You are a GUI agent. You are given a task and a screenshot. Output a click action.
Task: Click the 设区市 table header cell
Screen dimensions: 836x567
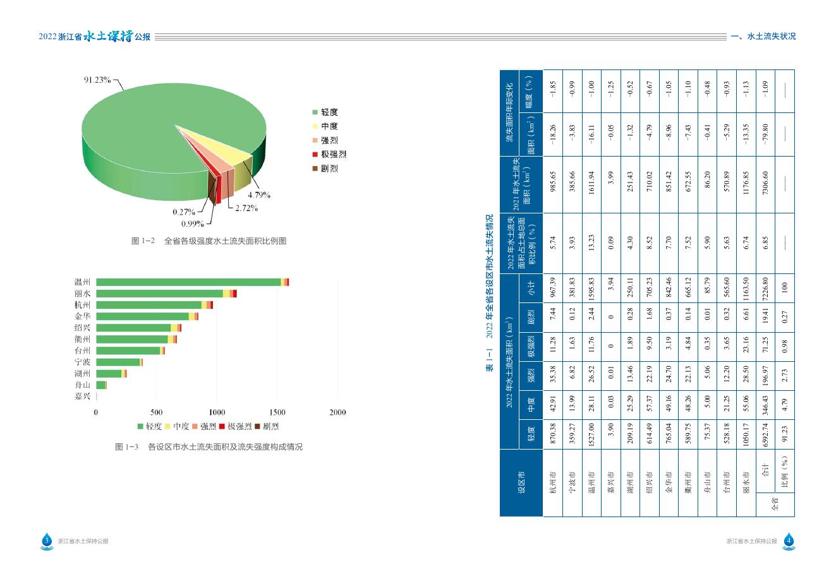521,483
